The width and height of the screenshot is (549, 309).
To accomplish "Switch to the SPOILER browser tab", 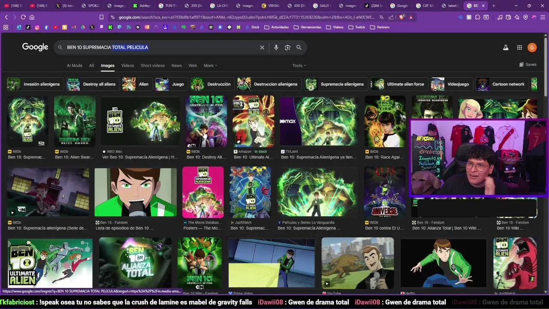I will pos(90,6).
